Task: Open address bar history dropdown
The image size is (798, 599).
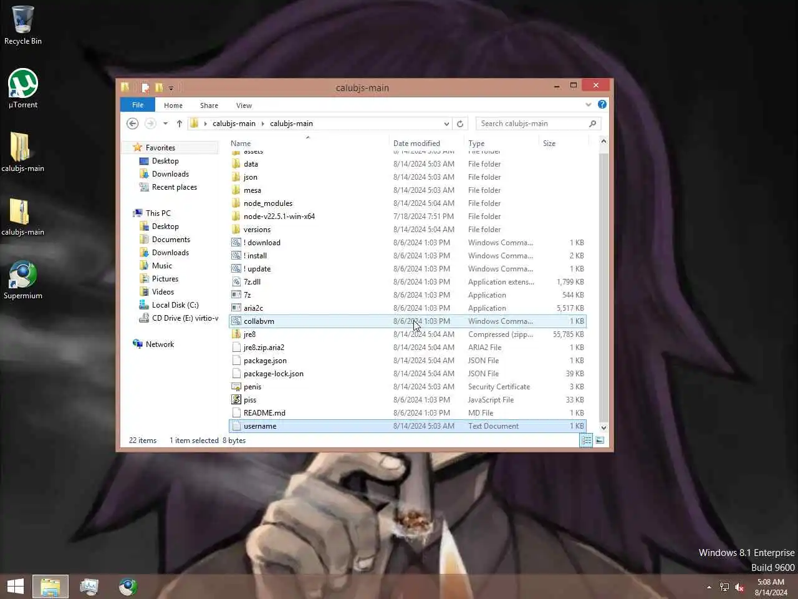Action: (446, 124)
